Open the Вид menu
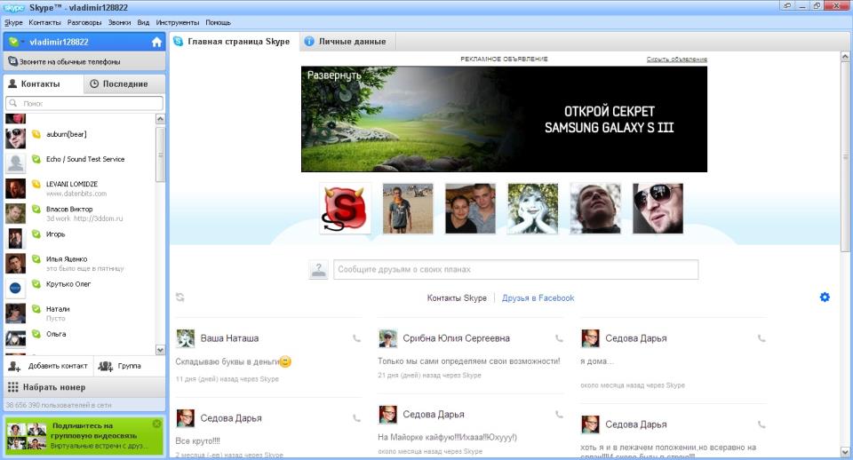 point(143,22)
